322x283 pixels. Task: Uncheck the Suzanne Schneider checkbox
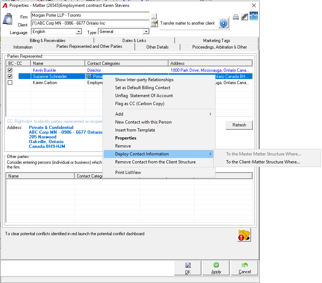click(10, 76)
